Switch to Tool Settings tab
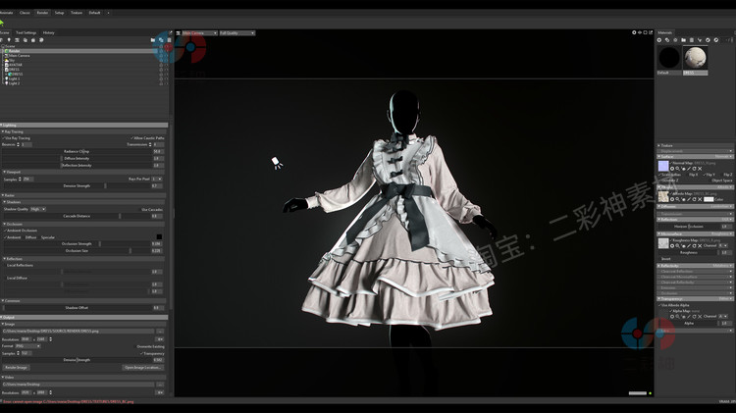736x413 pixels. [x=26, y=32]
